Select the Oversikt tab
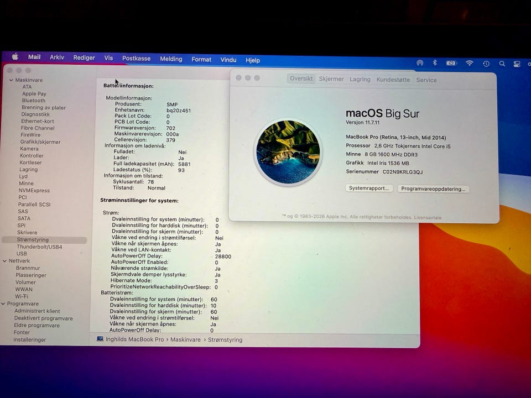 coord(301,78)
